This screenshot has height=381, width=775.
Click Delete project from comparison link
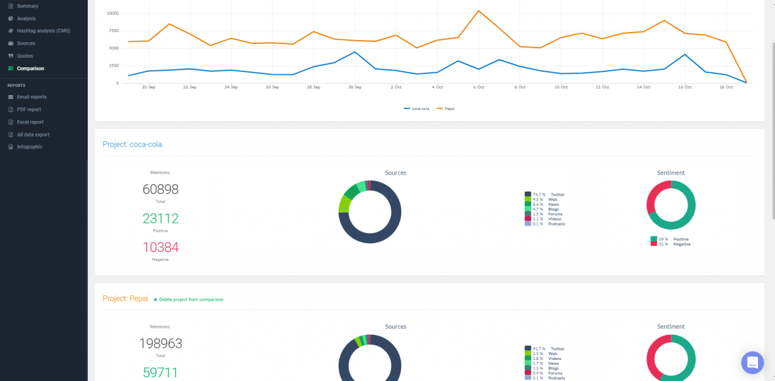tap(188, 300)
